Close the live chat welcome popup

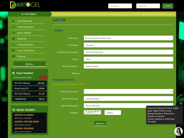[x=181, y=103]
